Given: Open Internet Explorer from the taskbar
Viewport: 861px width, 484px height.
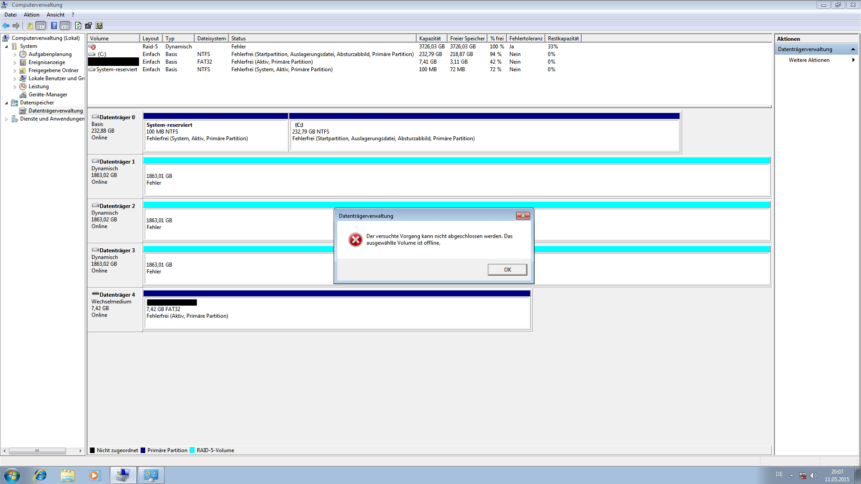Looking at the screenshot, I should coord(40,475).
